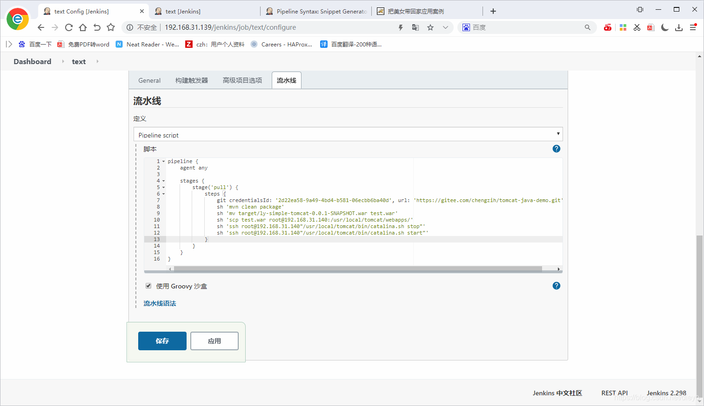704x406 pixels.
Task: Collapse code fold arrow on line 1
Action: click(163, 161)
